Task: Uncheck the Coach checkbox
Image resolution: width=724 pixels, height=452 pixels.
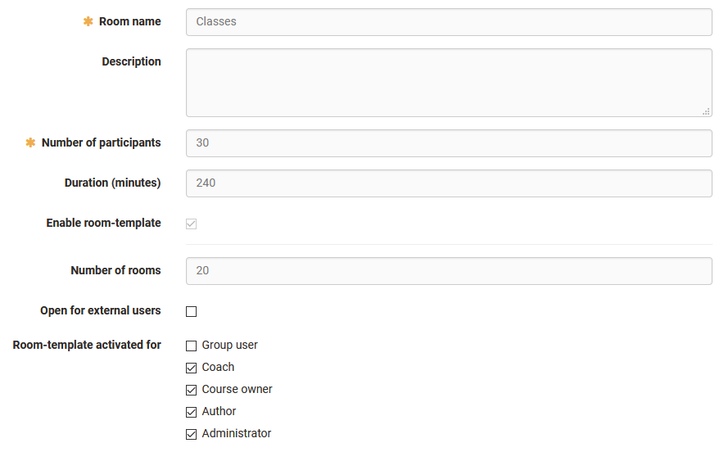Action: point(192,368)
